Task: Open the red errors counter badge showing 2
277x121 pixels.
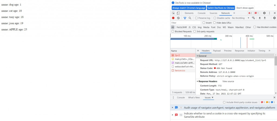Action: [x=250, y=13]
